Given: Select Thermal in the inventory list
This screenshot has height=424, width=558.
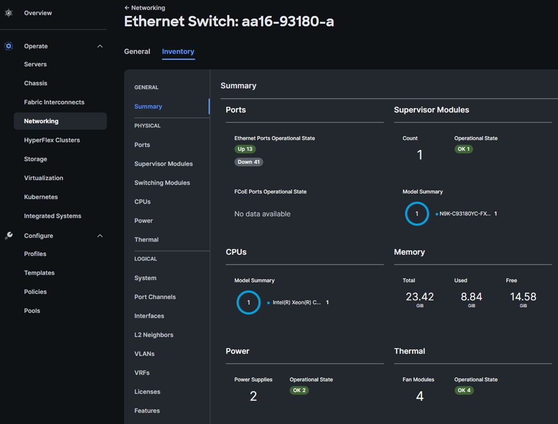Looking at the screenshot, I should tap(146, 240).
